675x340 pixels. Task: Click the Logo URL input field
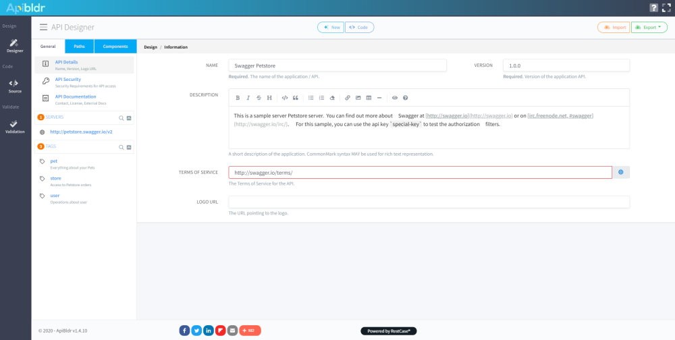point(429,202)
